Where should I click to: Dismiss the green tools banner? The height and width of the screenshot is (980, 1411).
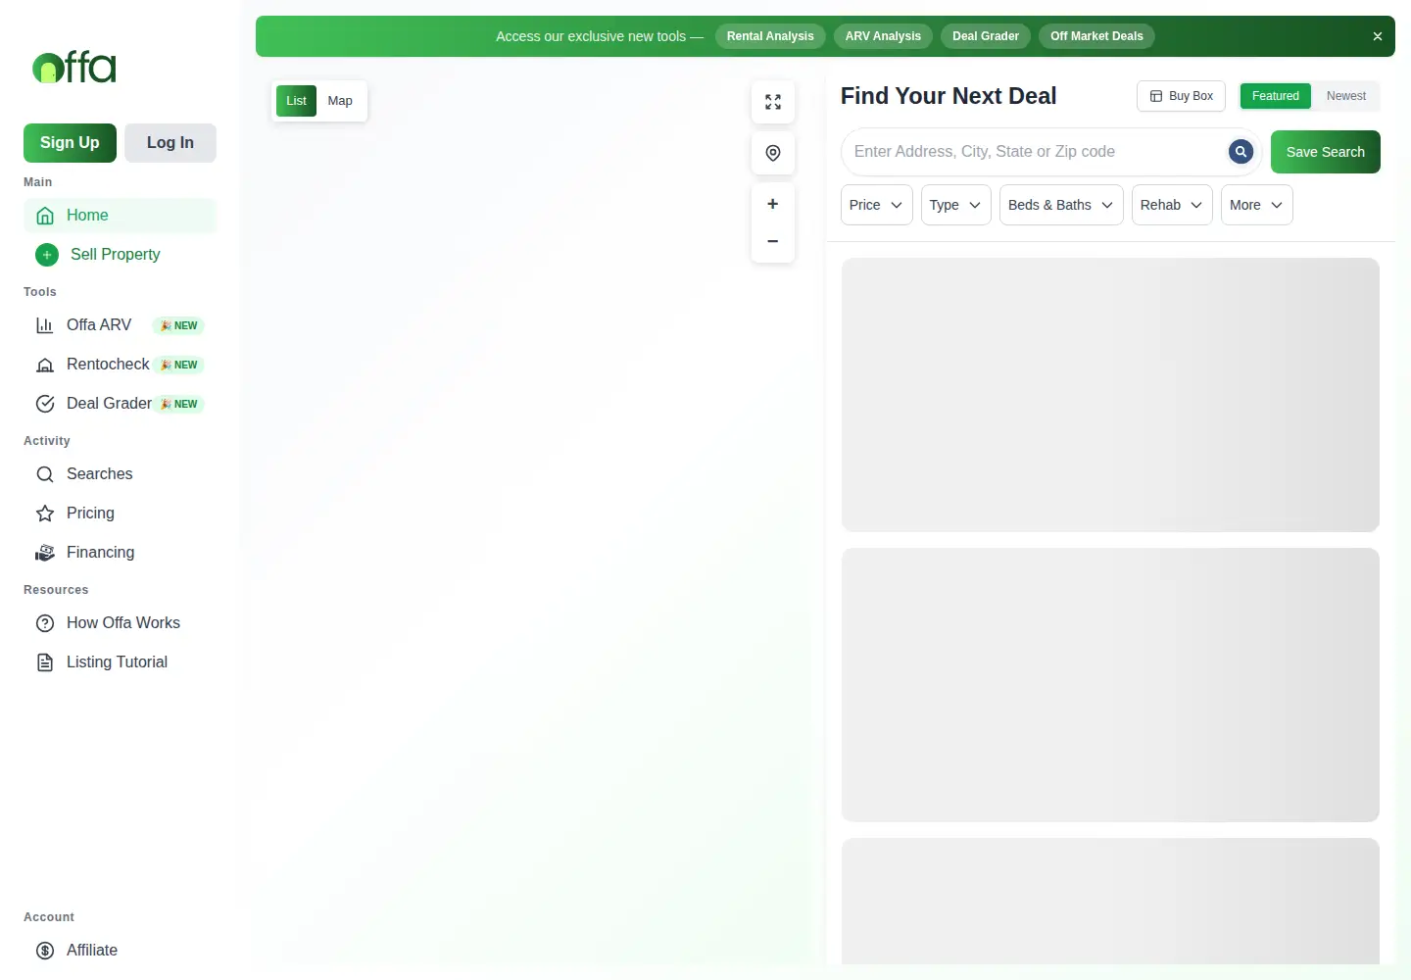1378,36
